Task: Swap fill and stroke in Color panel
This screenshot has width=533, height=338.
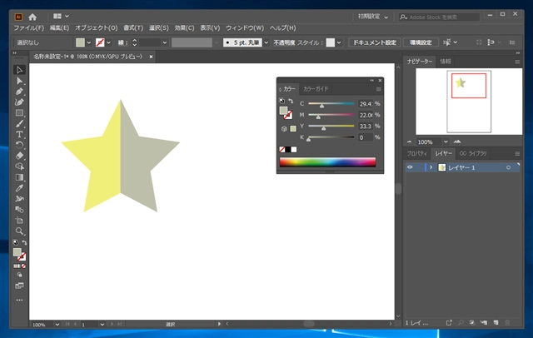Action: [291, 101]
